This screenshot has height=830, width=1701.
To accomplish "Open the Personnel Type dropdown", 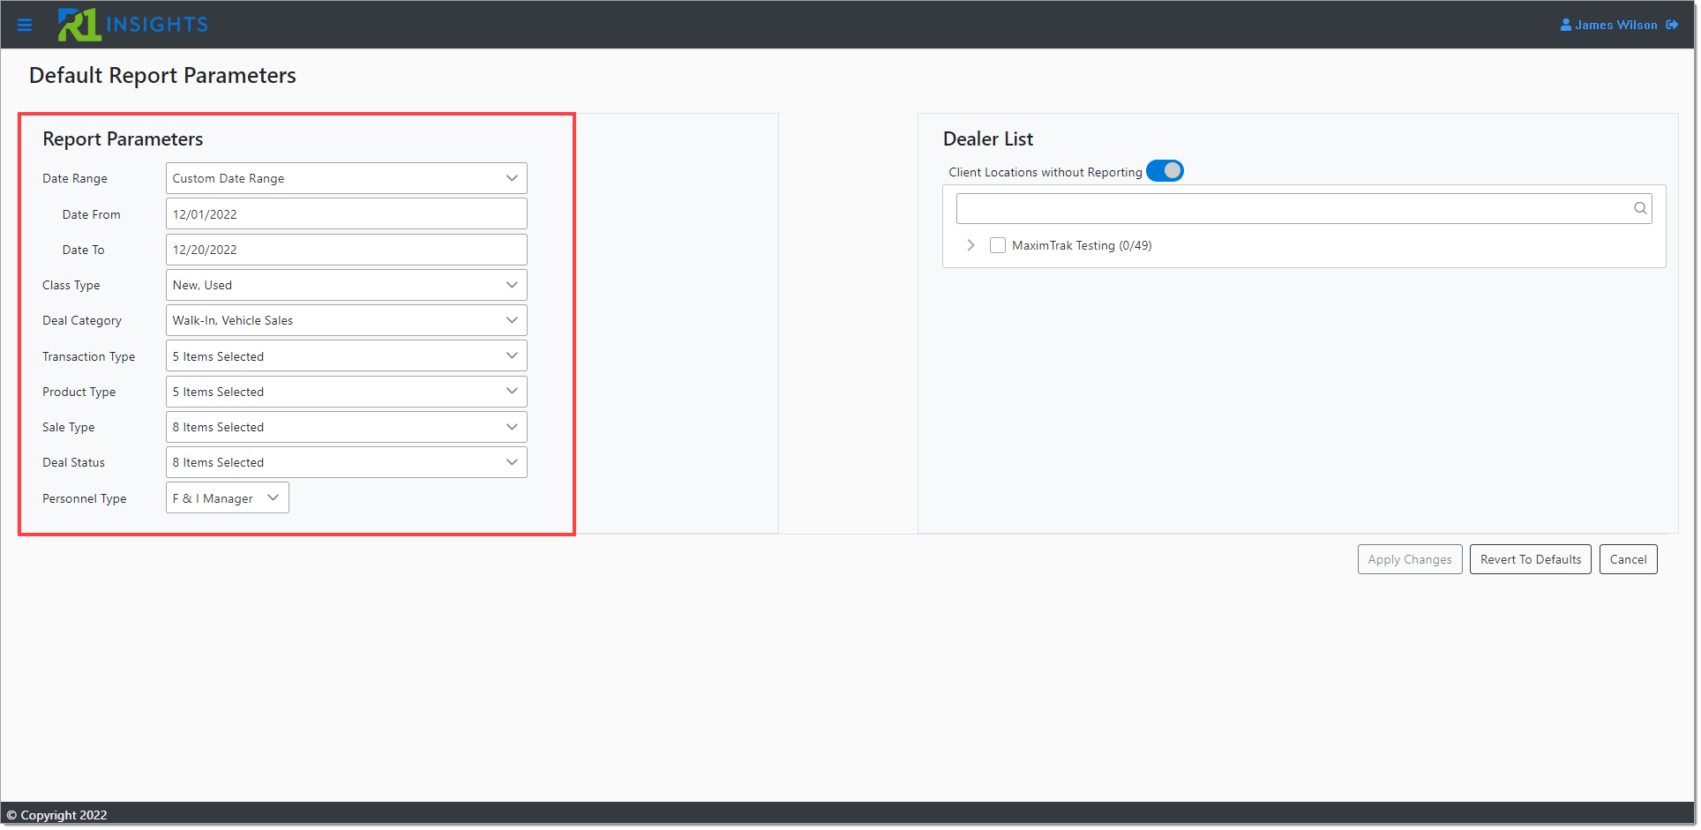I will pos(228,498).
